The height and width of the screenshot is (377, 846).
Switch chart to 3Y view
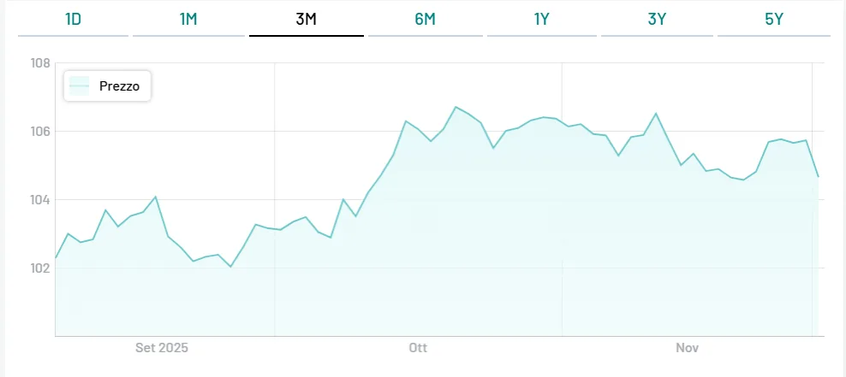pos(657,19)
